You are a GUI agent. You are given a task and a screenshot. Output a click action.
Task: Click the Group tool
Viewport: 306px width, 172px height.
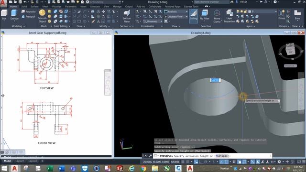(282, 15)
